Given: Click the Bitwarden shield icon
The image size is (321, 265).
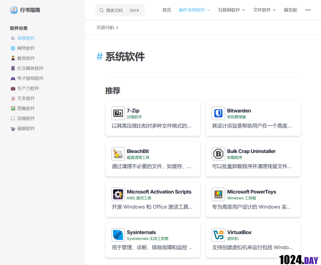Looking at the screenshot, I should pos(218,114).
